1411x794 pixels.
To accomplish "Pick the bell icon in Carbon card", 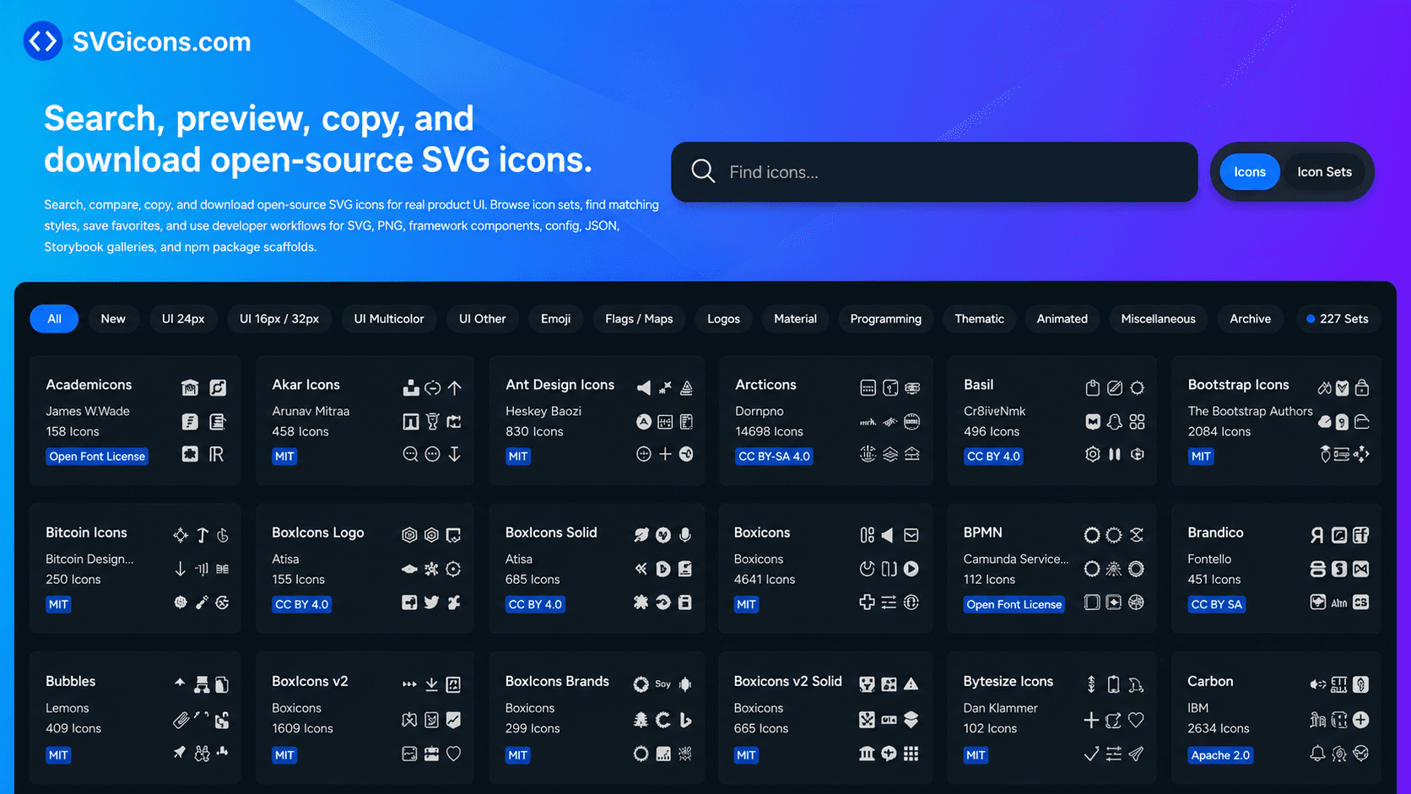I will [x=1317, y=753].
